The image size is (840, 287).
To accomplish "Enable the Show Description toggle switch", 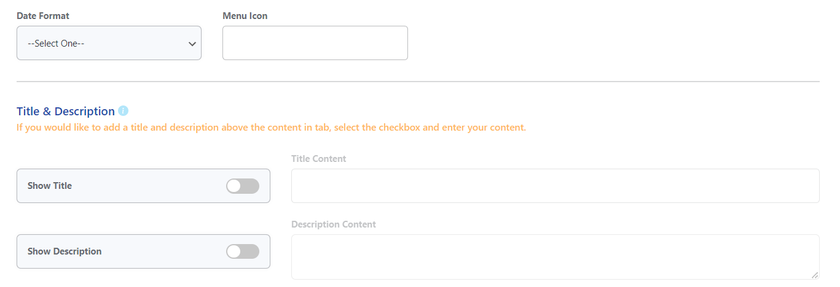I will (x=243, y=251).
